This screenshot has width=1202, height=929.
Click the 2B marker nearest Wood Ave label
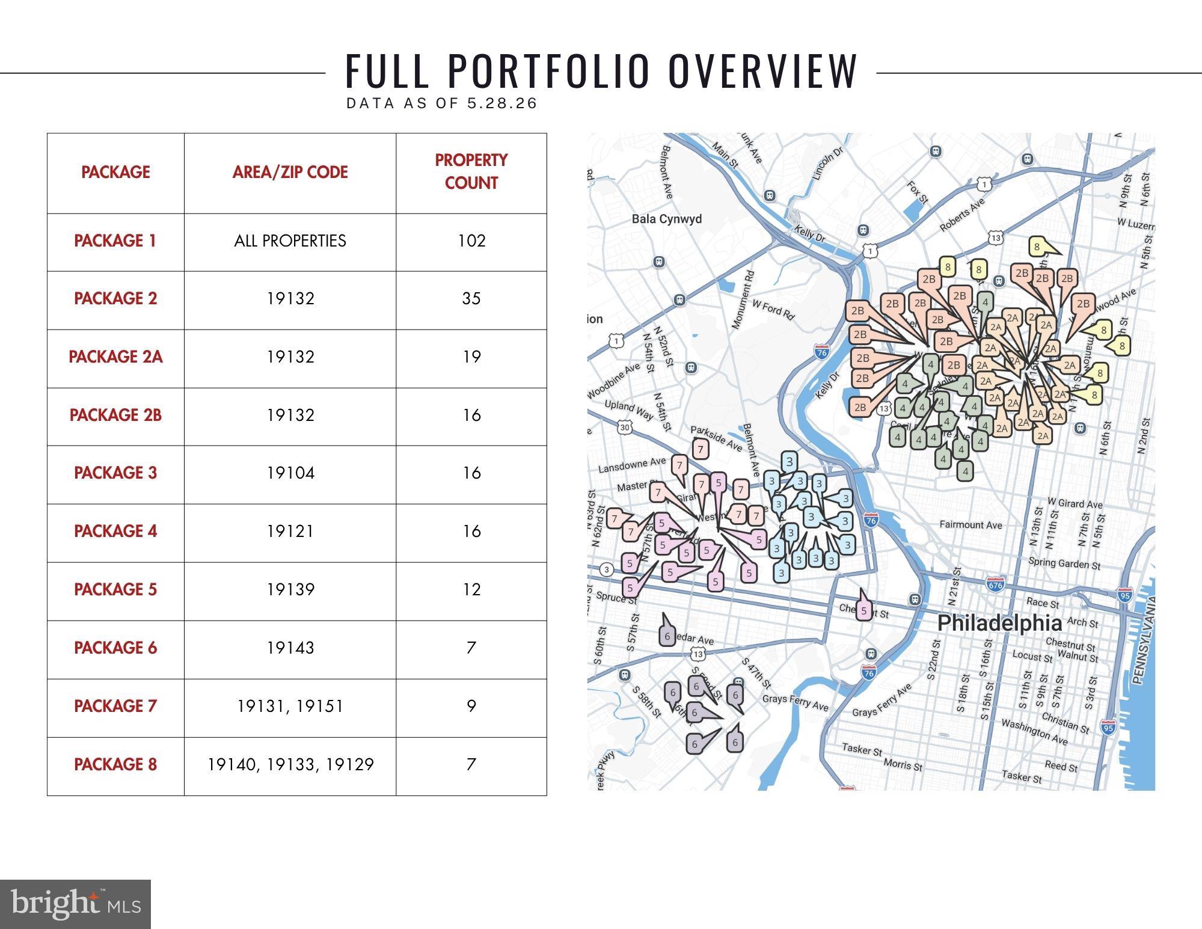click(x=1083, y=304)
